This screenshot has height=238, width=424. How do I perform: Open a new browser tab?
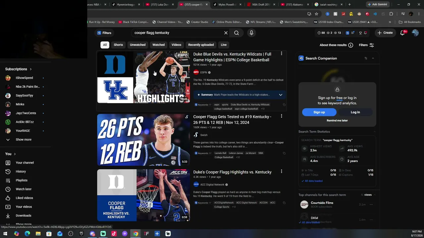pyautogui.click(x=349, y=5)
